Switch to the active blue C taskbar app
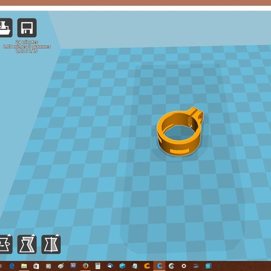The image size is (271, 271). (159, 266)
